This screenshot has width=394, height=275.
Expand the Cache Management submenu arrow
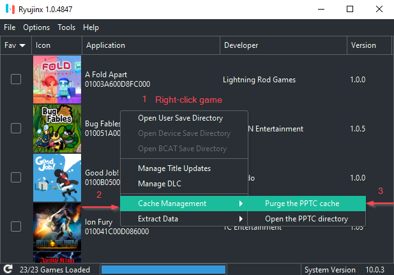click(241, 204)
